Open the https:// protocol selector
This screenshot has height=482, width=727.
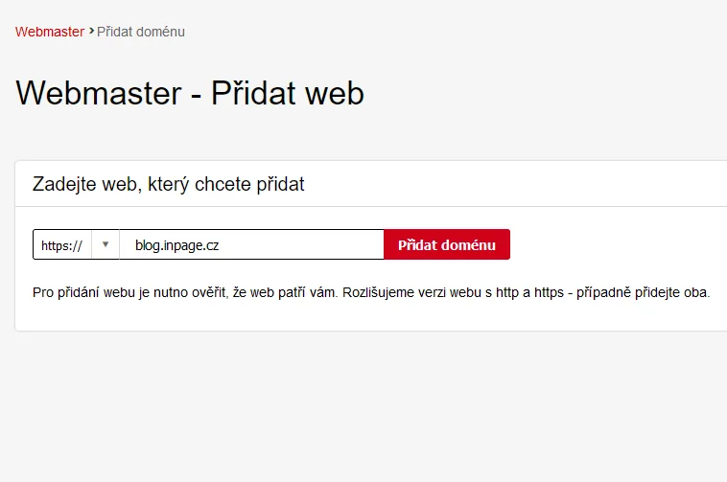click(76, 244)
